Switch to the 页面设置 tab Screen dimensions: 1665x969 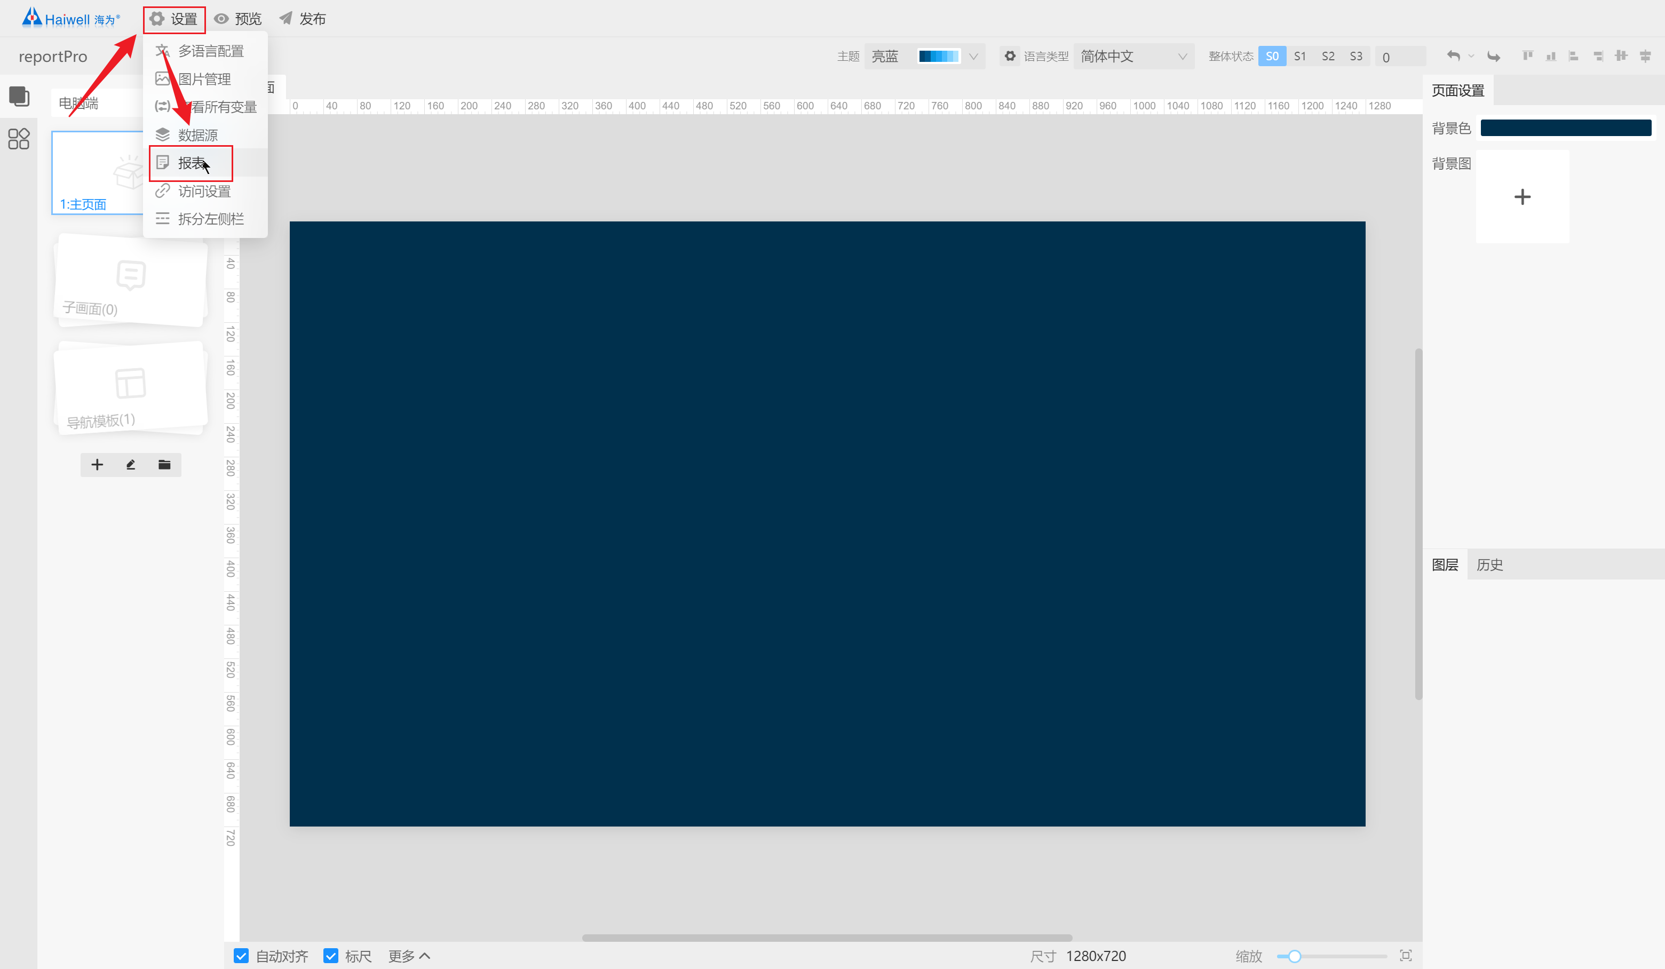click(1457, 91)
